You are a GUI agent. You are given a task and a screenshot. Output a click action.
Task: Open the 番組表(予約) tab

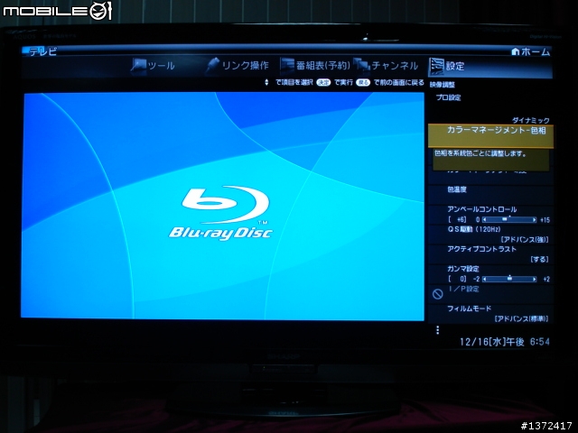[315, 66]
